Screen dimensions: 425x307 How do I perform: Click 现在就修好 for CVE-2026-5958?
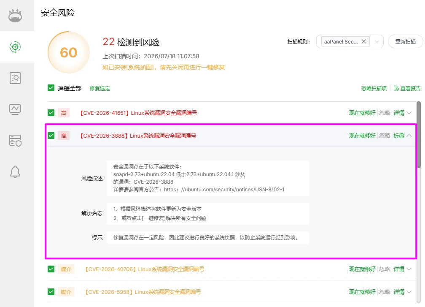(362, 292)
